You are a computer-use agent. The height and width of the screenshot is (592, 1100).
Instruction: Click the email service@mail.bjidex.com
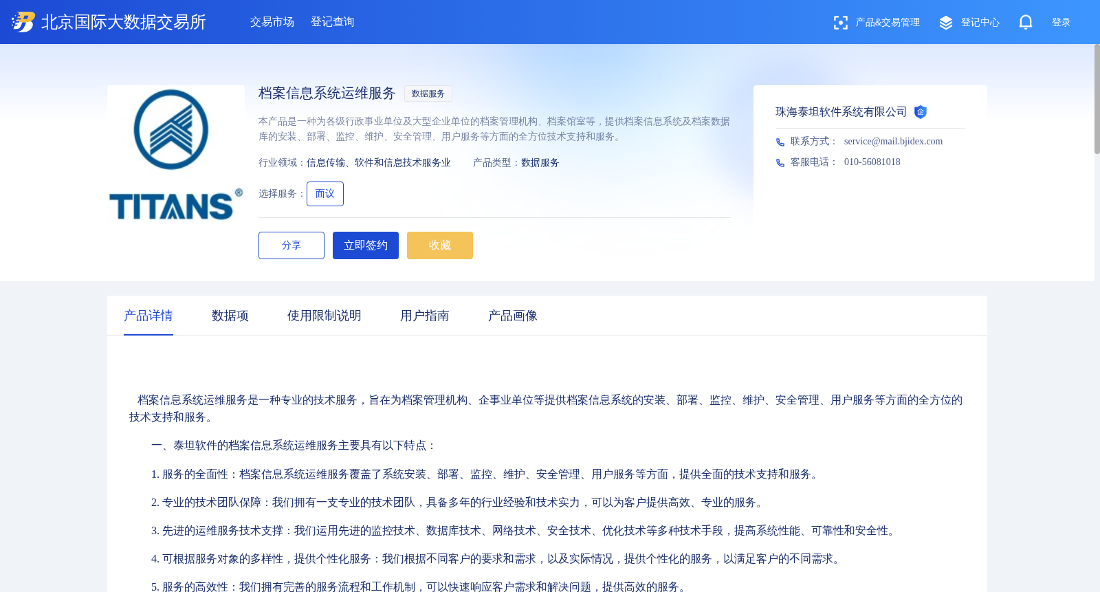coord(893,142)
